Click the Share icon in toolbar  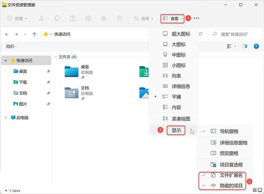(x=104, y=18)
